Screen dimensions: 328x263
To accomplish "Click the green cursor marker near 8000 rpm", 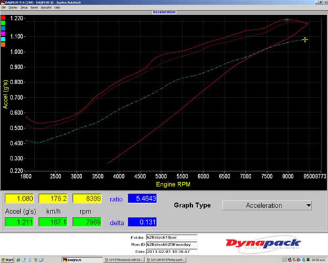I will (287, 20).
